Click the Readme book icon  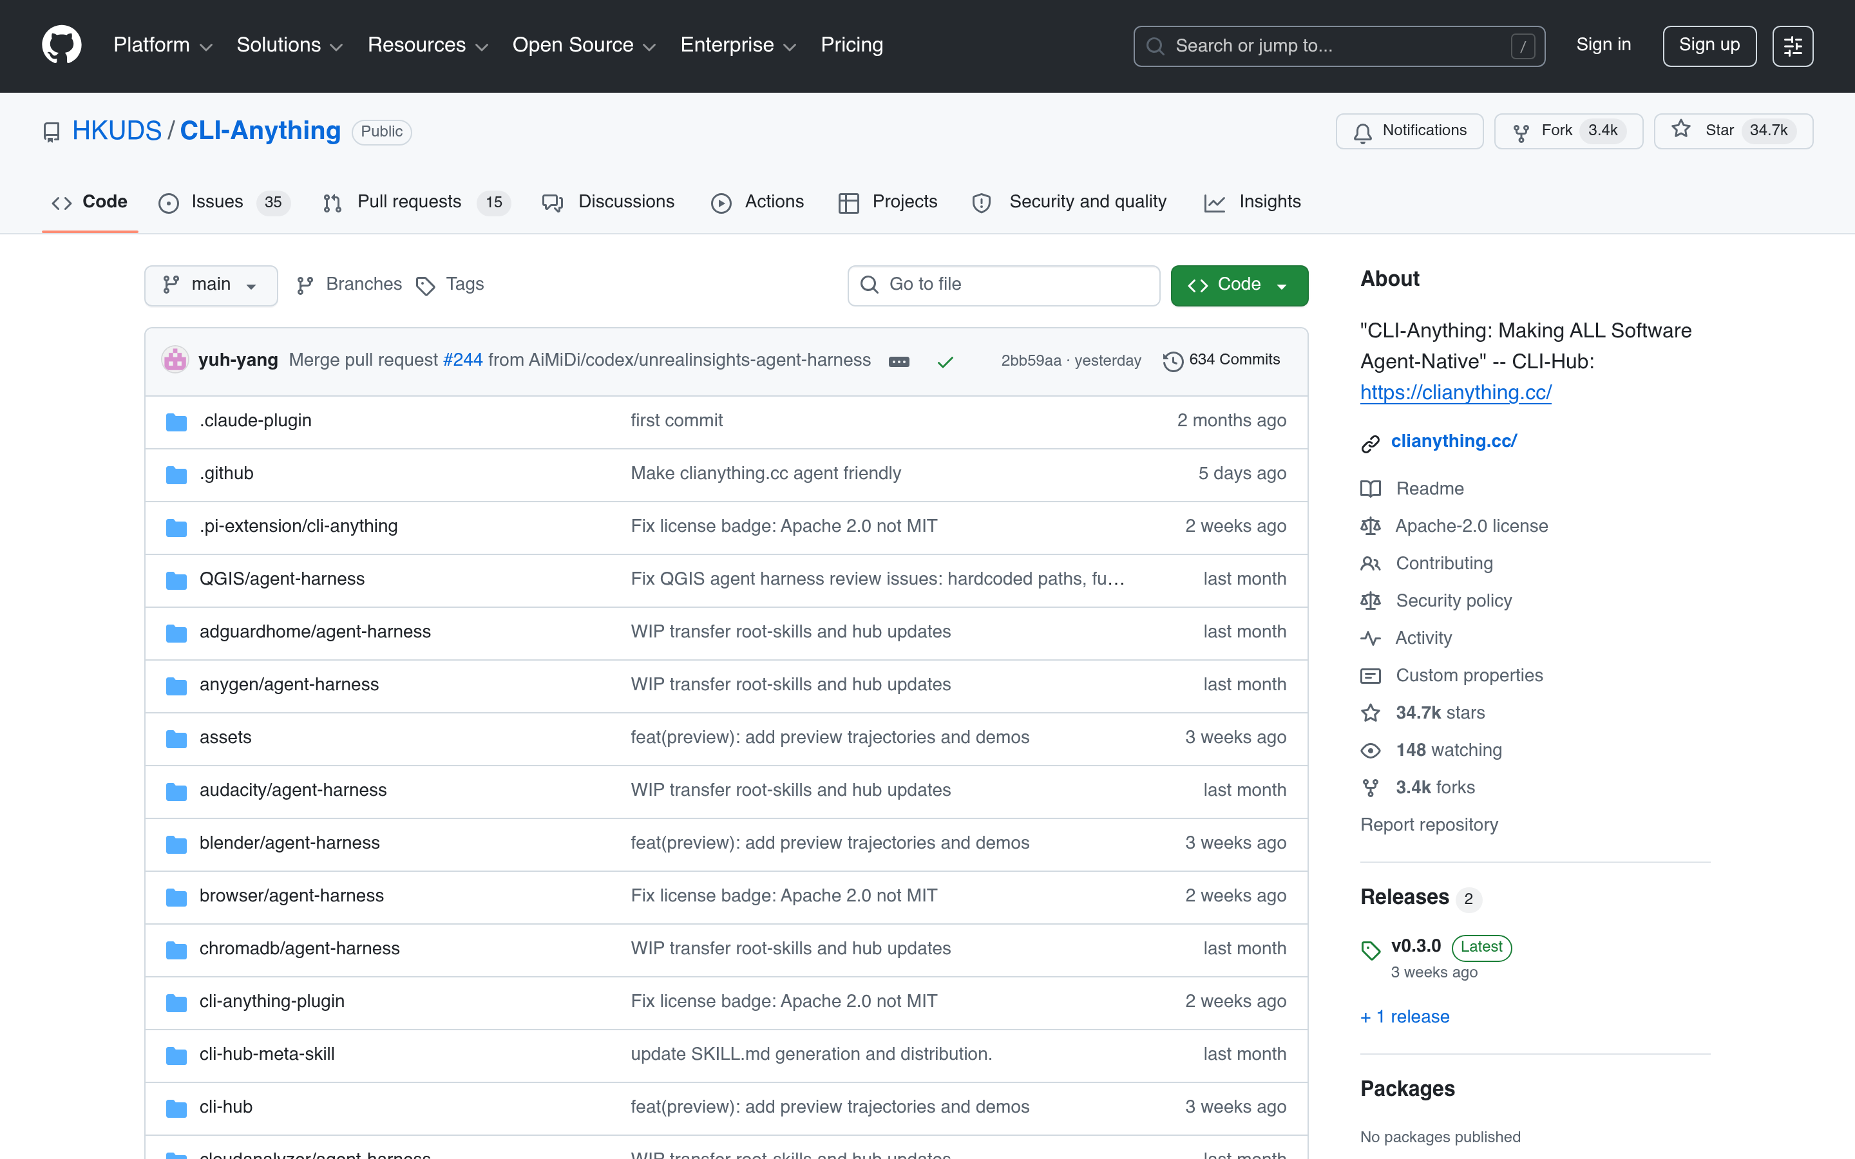[x=1371, y=488]
